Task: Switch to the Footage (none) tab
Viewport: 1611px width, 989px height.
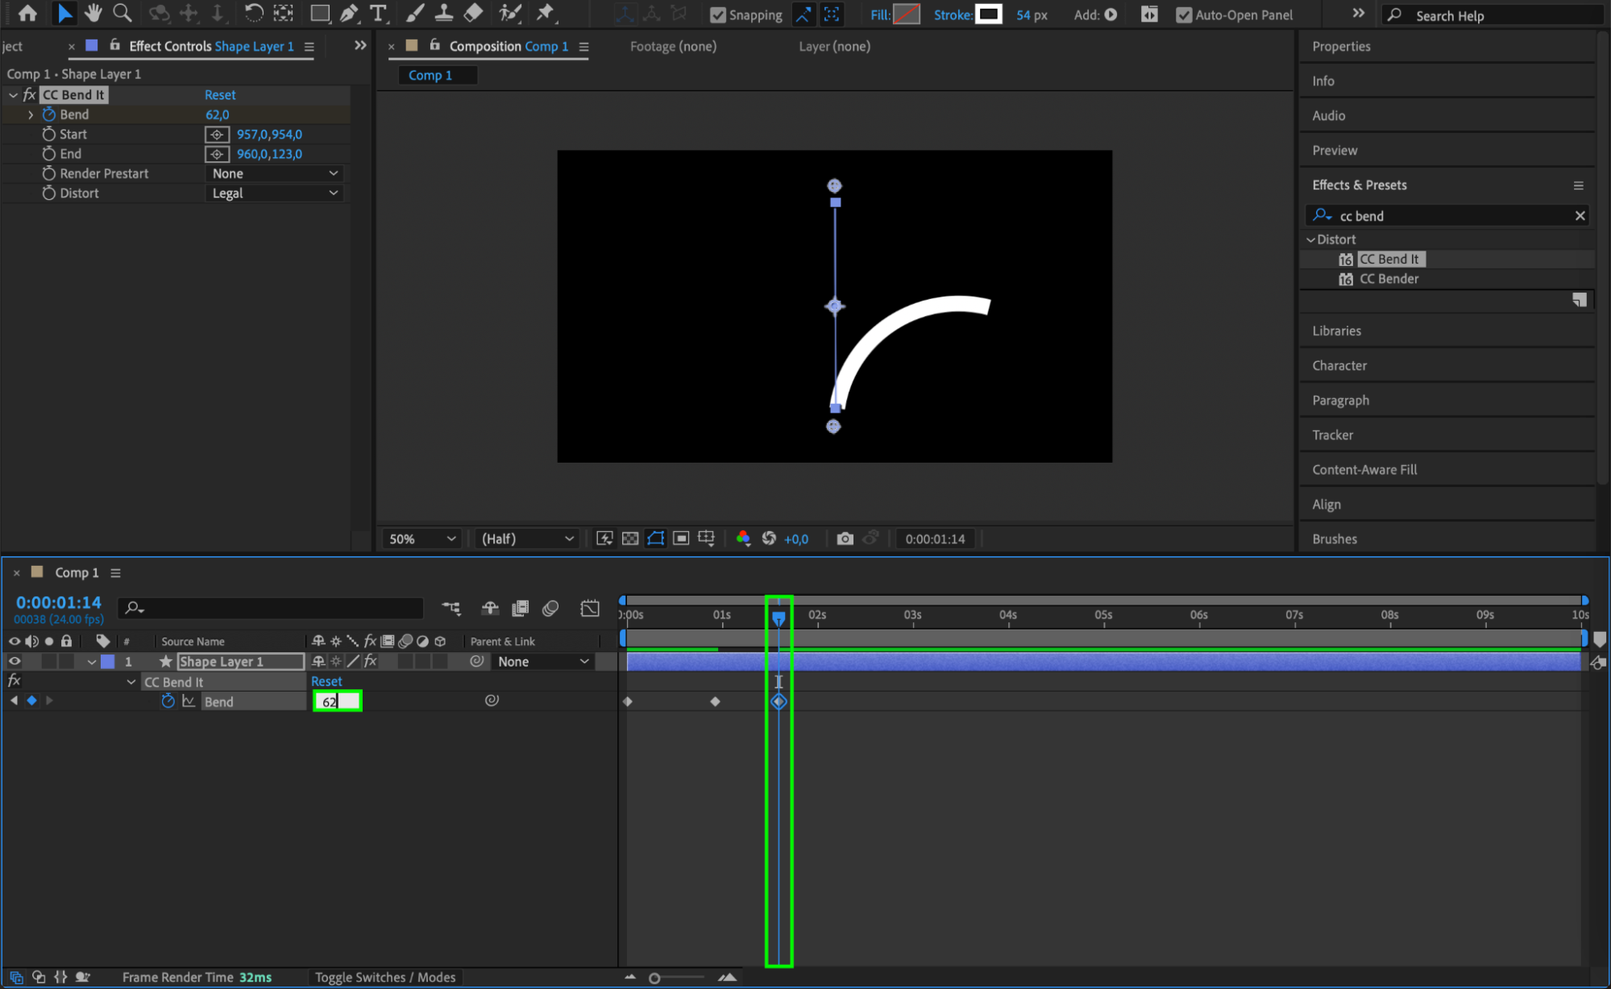Action: tap(673, 46)
